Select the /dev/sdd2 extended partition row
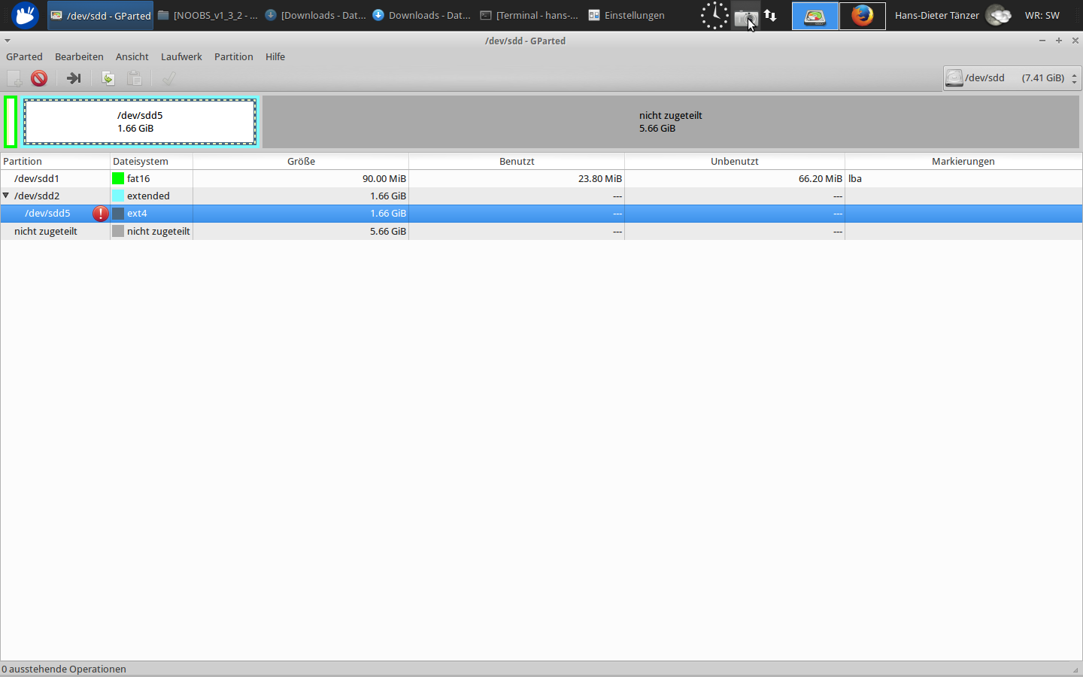The height and width of the screenshot is (677, 1083). click(x=541, y=196)
